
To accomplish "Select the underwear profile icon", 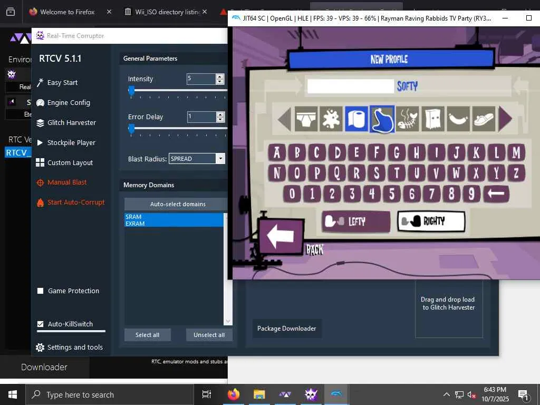I will coord(306,119).
